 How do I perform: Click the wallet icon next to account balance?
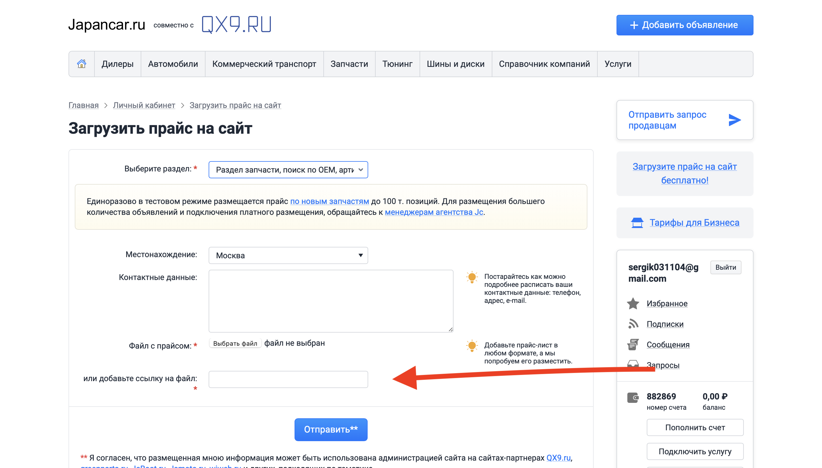click(633, 398)
